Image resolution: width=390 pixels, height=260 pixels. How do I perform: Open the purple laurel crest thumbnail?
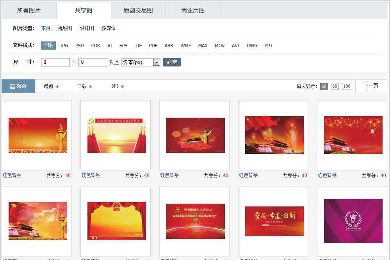[353, 221]
